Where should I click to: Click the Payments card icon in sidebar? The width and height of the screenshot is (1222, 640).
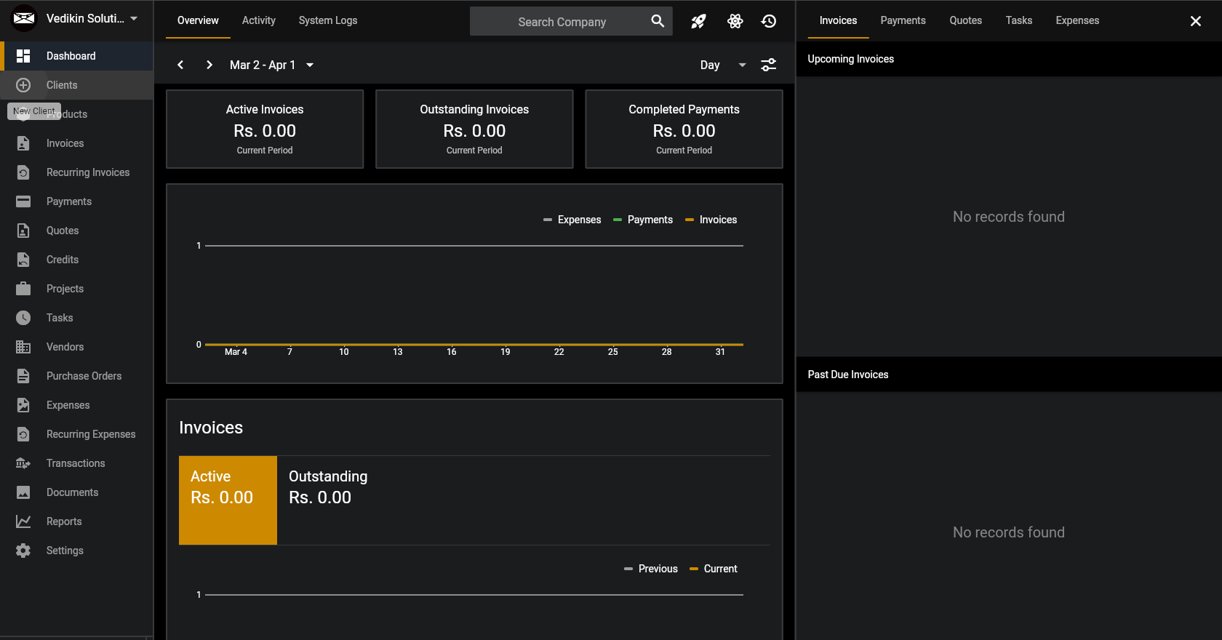coord(23,201)
